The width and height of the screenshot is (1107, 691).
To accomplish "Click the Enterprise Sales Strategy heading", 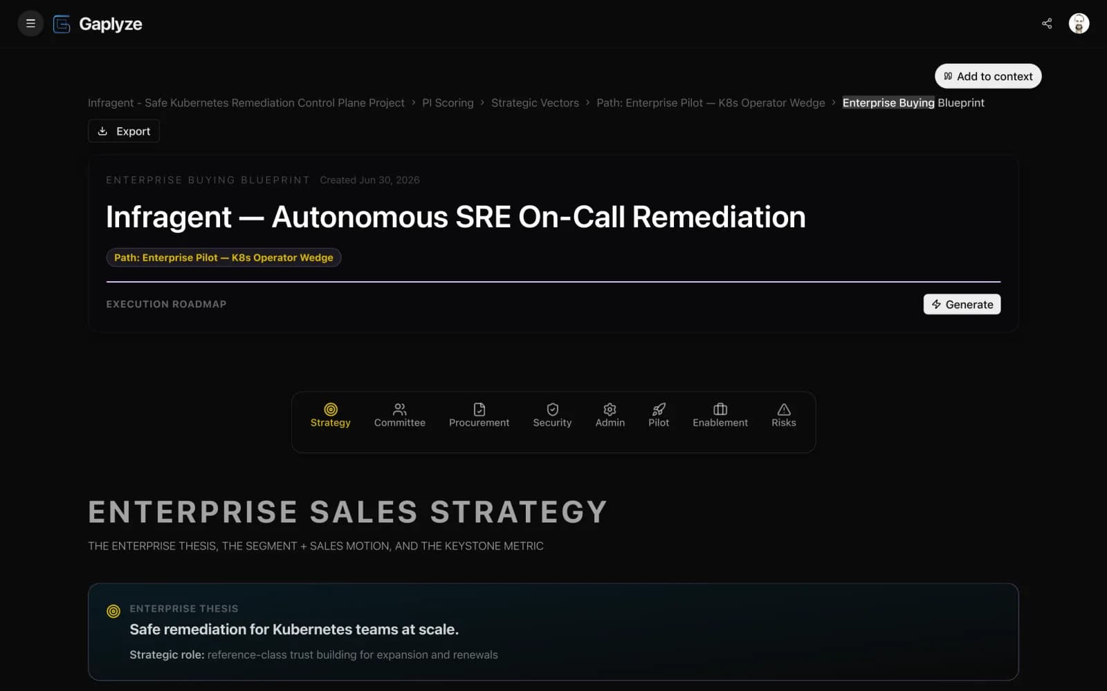I will pos(348,512).
